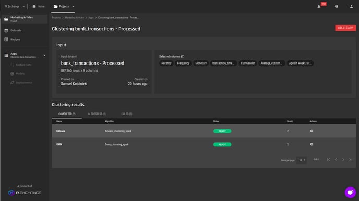
Task: Click the Deployments rocket icon
Action: (x=12, y=83)
